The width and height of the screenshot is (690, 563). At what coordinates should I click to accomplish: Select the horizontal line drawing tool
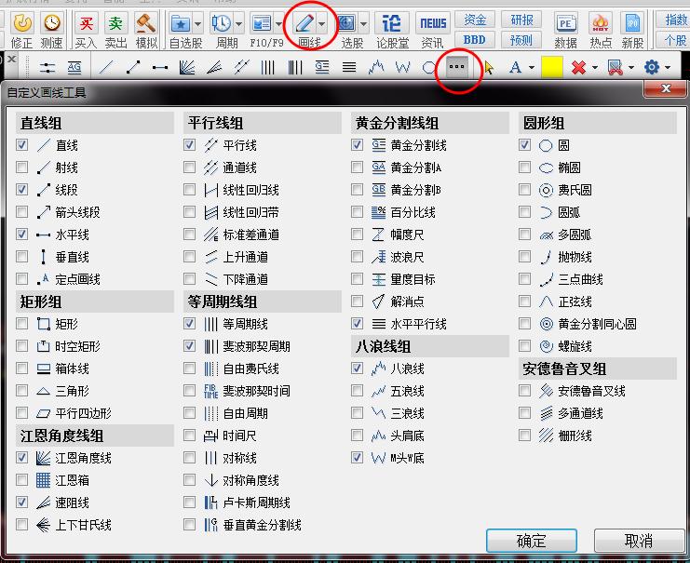[160, 67]
